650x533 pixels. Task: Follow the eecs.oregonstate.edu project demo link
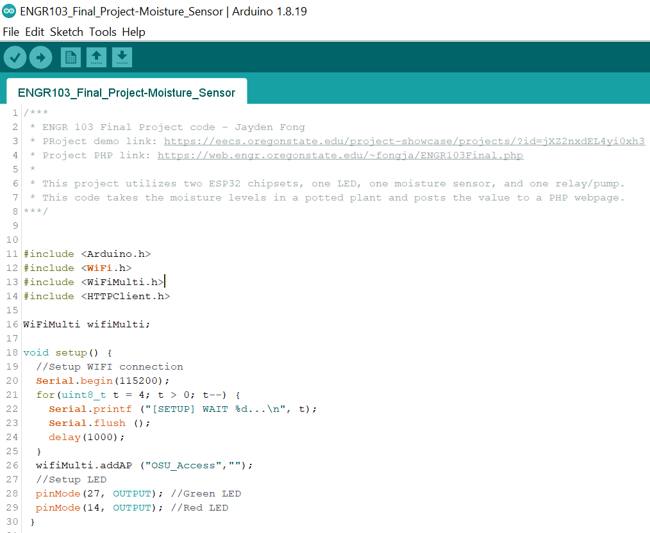click(x=404, y=141)
